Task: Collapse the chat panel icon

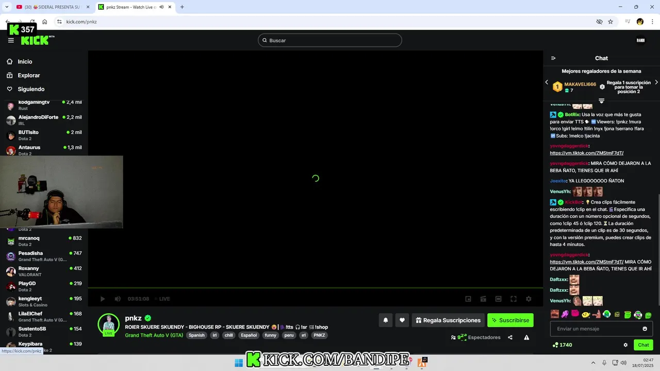Action: pos(553,58)
